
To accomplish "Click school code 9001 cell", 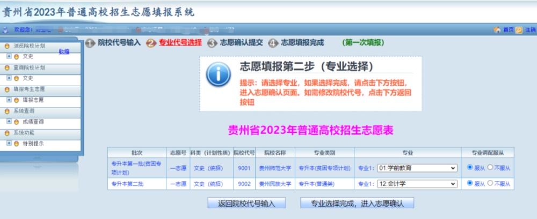I will [x=244, y=168].
